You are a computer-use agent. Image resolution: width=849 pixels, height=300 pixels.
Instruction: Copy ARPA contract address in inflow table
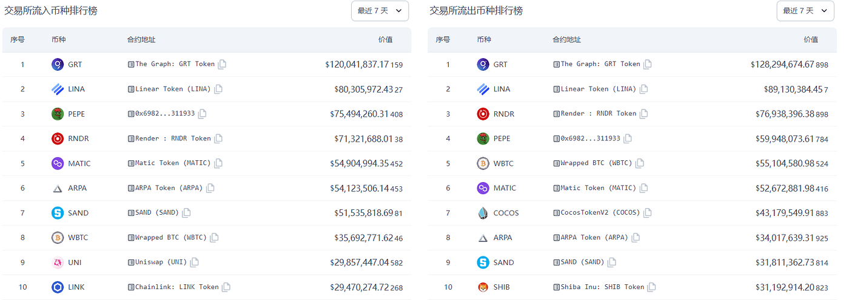coord(210,188)
